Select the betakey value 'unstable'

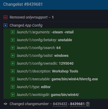pos(65,40)
